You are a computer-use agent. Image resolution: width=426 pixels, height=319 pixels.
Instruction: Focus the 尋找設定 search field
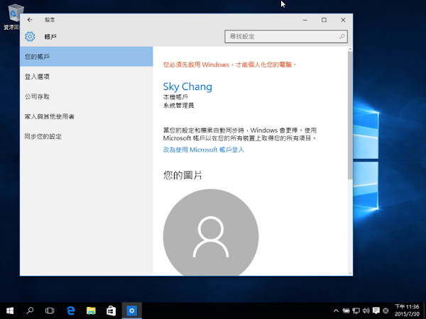(286, 36)
